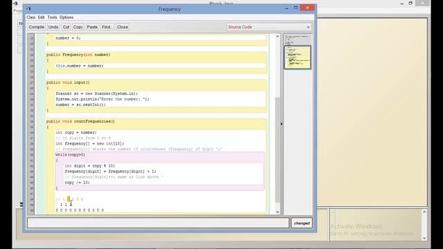Viewport: 443px width, 249px height.
Task: Paste clipboard using Paste button
Action: [x=92, y=27]
